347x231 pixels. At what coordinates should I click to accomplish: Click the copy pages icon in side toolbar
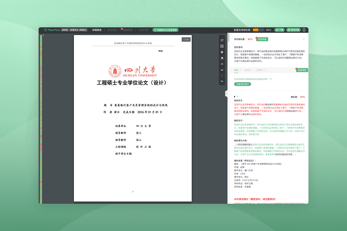pos(222,52)
